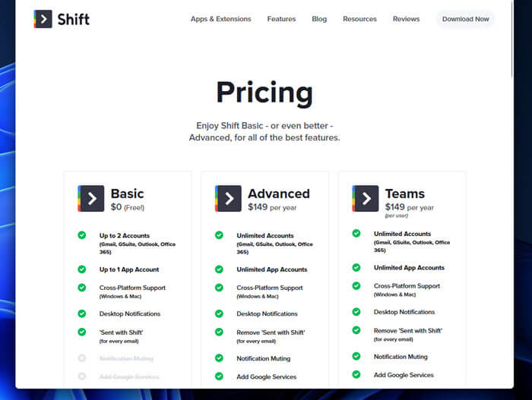Click Teams Unlimited Accounts check icon
The width and height of the screenshot is (532, 400).
[356, 233]
